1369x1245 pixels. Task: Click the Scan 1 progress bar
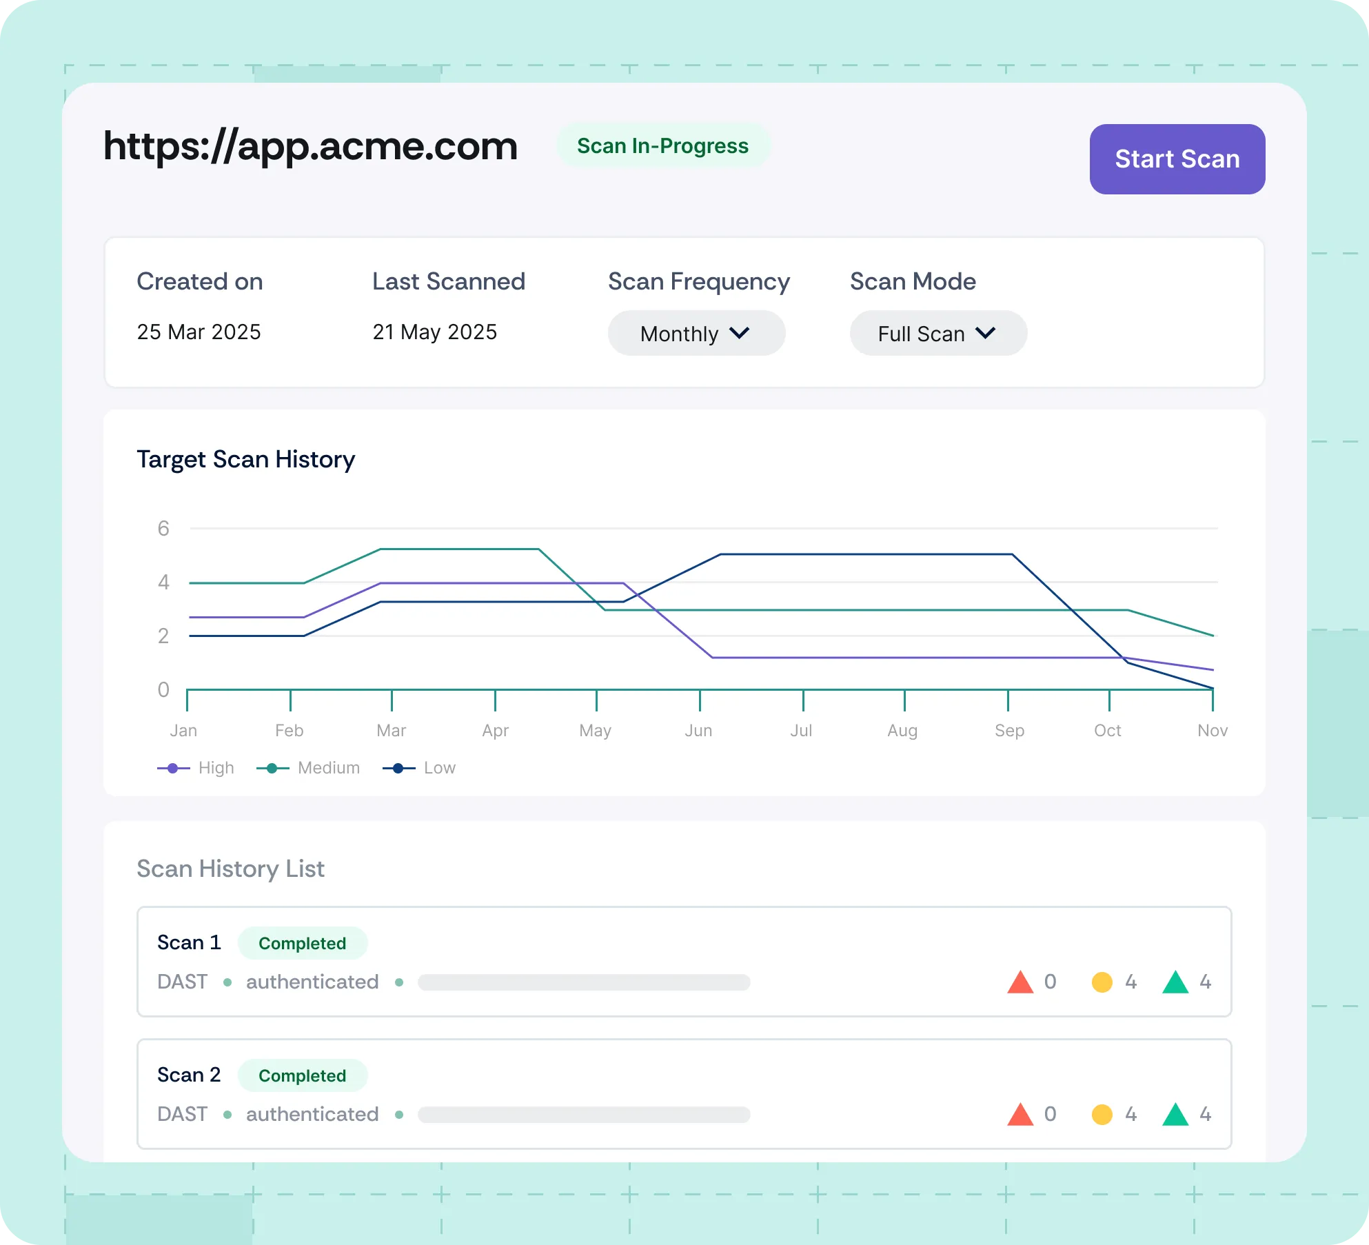click(x=584, y=982)
